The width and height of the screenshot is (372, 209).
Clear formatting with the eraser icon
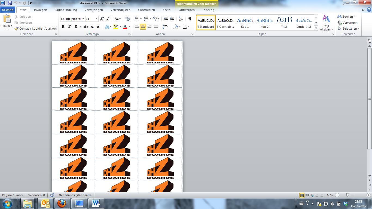pos(128,19)
